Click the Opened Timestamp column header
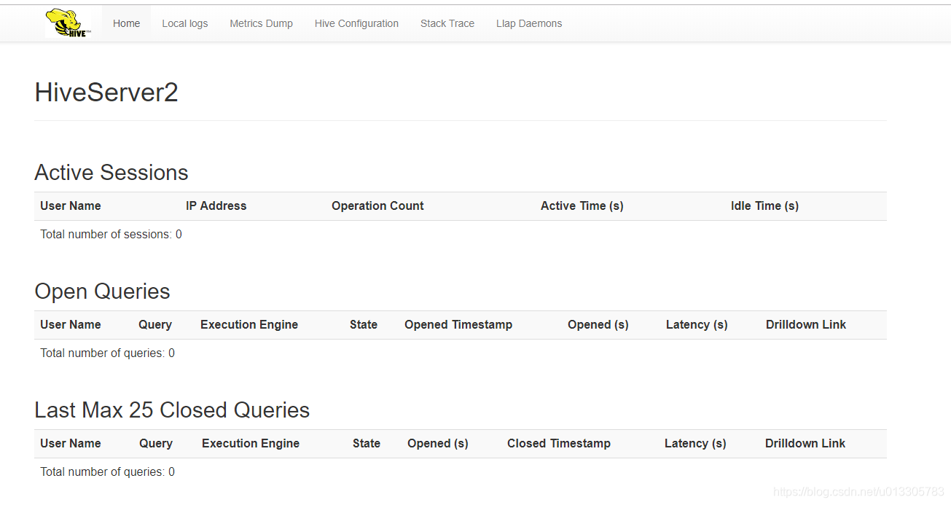This screenshot has height=505, width=951. (458, 324)
